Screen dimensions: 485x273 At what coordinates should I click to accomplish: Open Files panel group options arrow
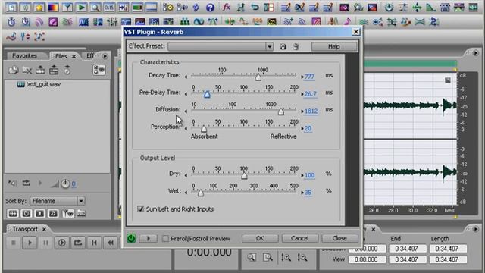tap(105, 56)
